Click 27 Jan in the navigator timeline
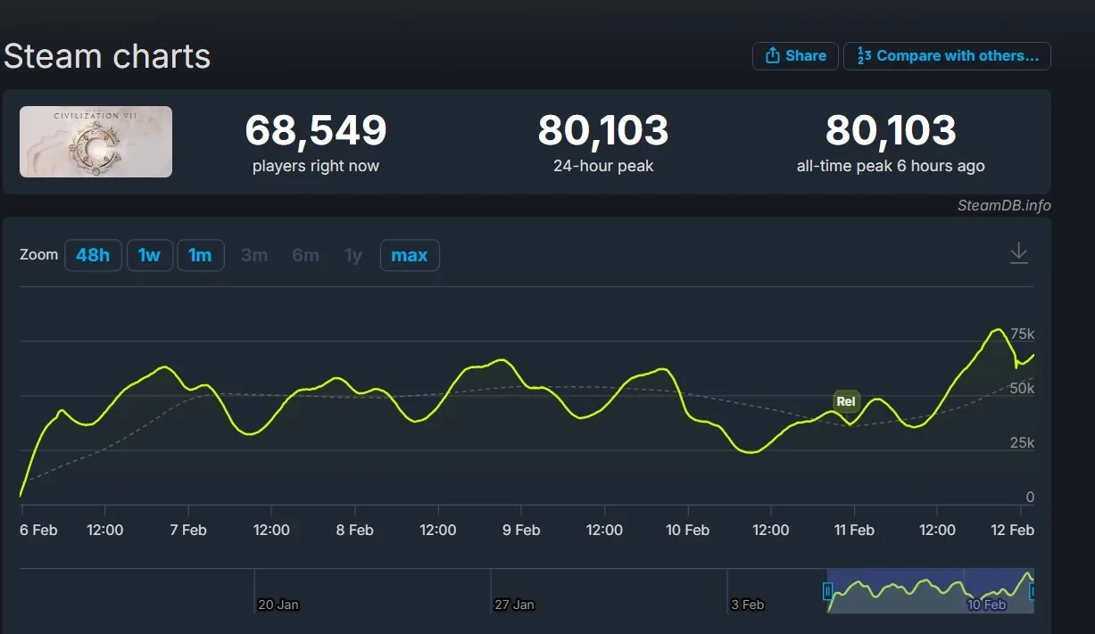The image size is (1095, 634). point(514,605)
